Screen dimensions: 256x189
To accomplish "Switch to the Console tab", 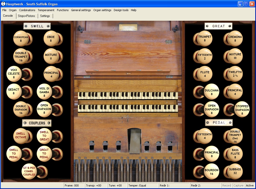I will [x=8, y=16].
